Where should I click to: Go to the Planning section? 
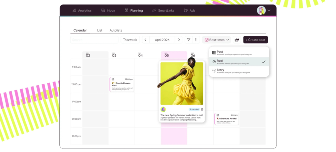click(134, 11)
